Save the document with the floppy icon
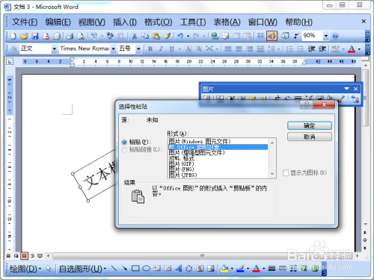374x280 pixels. pos(35,36)
